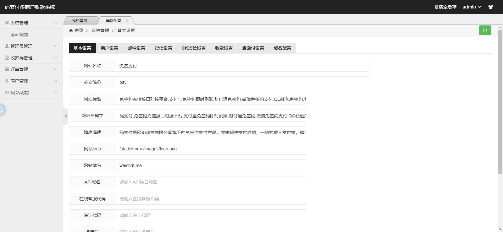Click the scrollbar down arrow
Screen dimensions: 503x232
click(500, 229)
